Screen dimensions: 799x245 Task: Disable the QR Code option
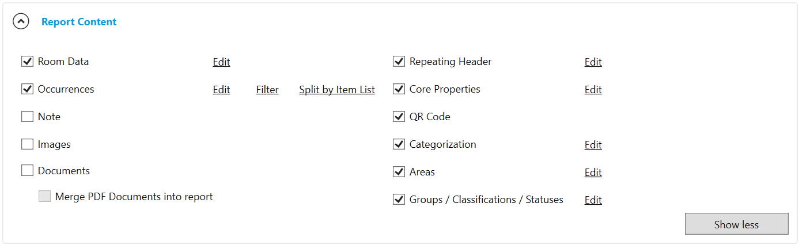[399, 117]
